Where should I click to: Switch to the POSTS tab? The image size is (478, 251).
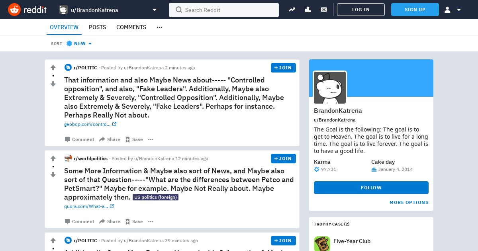pos(97,27)
